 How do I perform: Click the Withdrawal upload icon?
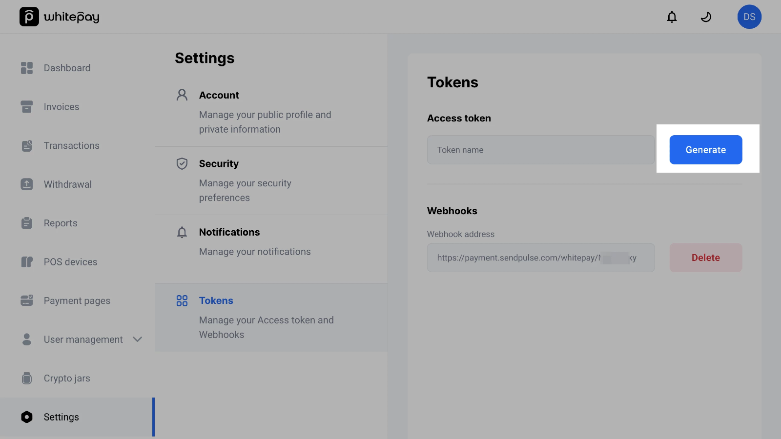click(x=27, y=184)
